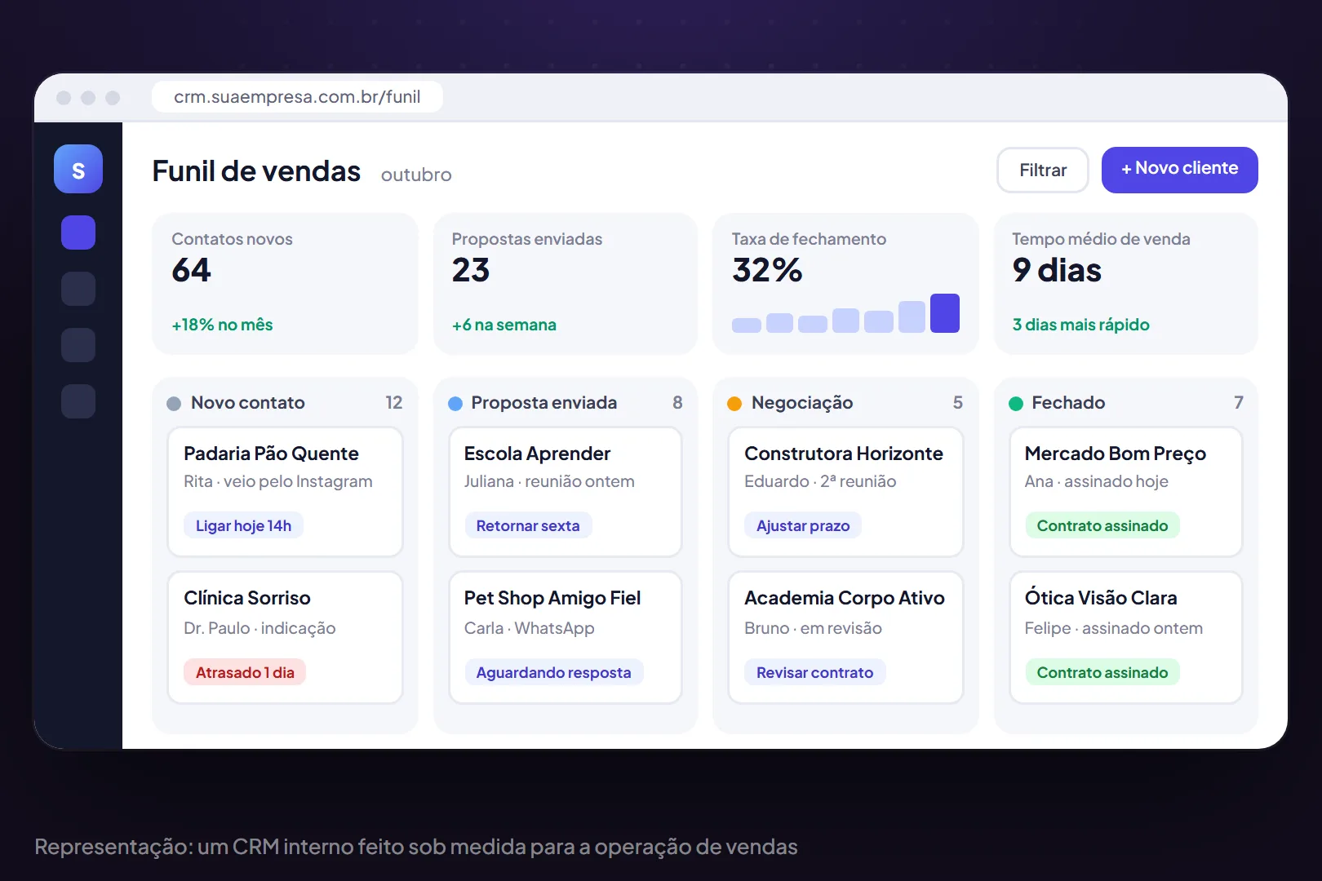This screenshot has height=881, width=1322.
Task: Open the Pet Shop Amigo Fiel card
Action: point(565,637)
